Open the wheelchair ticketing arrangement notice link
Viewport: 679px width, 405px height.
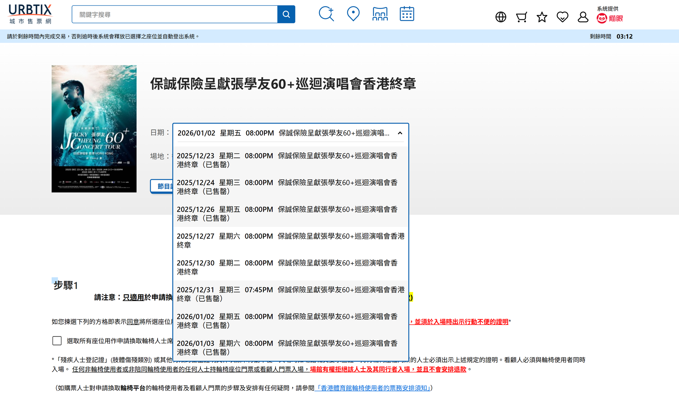372,388
